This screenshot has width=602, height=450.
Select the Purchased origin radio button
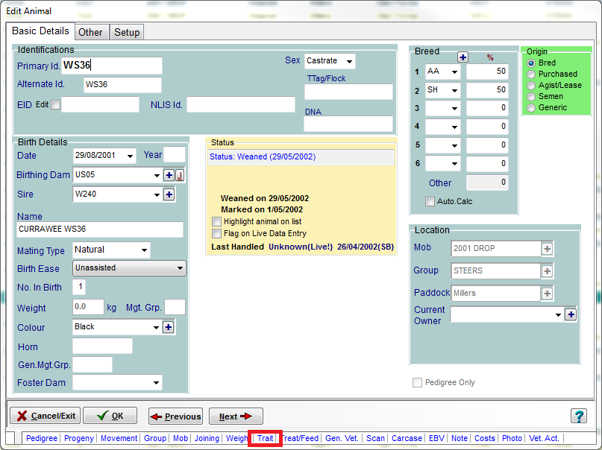click(531, 75)
